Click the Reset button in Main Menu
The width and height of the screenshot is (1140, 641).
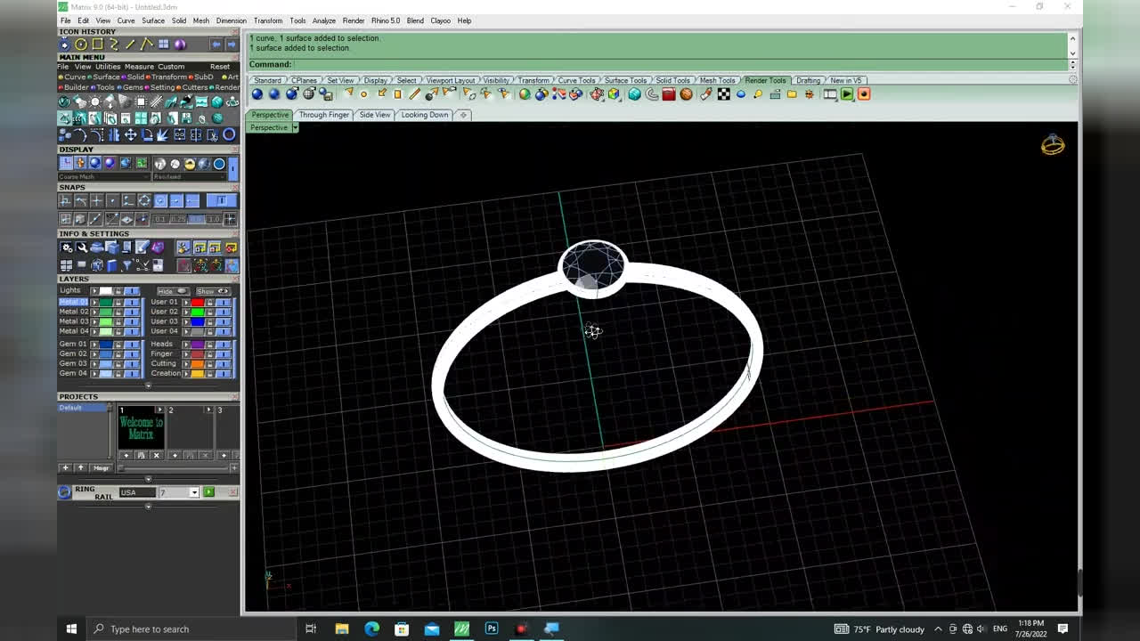point(219,67)
